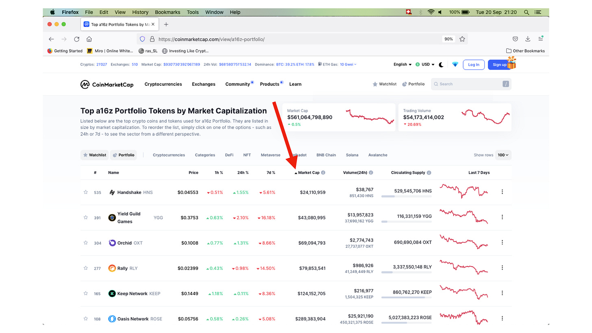
Task: Open the header Watchlist link
Action: click(384, 84)
